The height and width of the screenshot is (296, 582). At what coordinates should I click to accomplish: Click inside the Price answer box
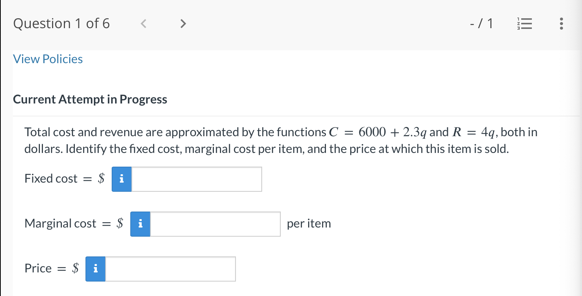coord(171,269)
